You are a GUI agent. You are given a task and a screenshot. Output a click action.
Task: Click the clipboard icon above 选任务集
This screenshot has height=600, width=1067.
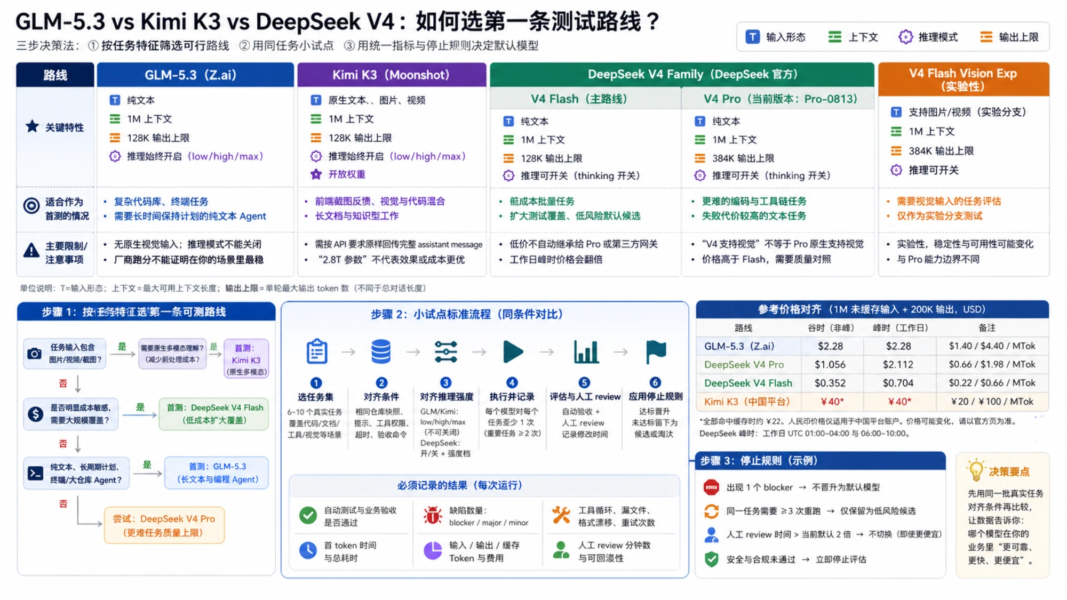tap(316, 351)
